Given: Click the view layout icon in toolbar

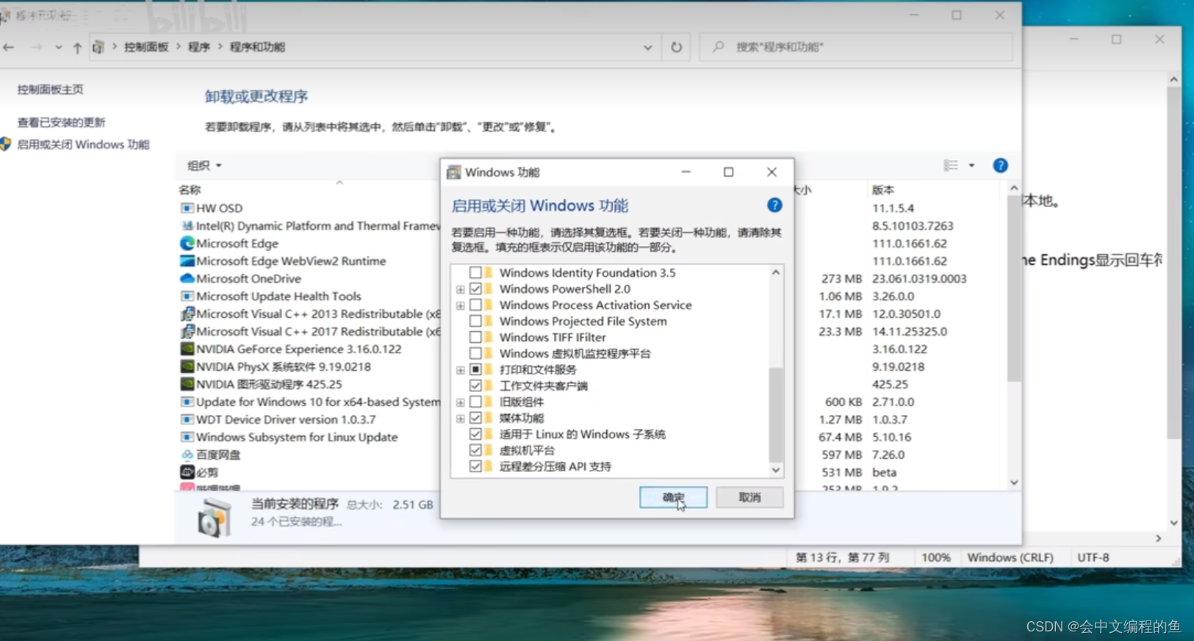Looking at the screenshot, I should click(x=951, y=165).
